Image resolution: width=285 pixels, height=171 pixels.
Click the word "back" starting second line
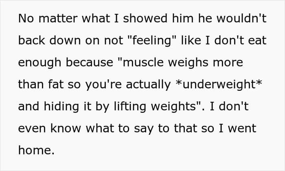32,40
